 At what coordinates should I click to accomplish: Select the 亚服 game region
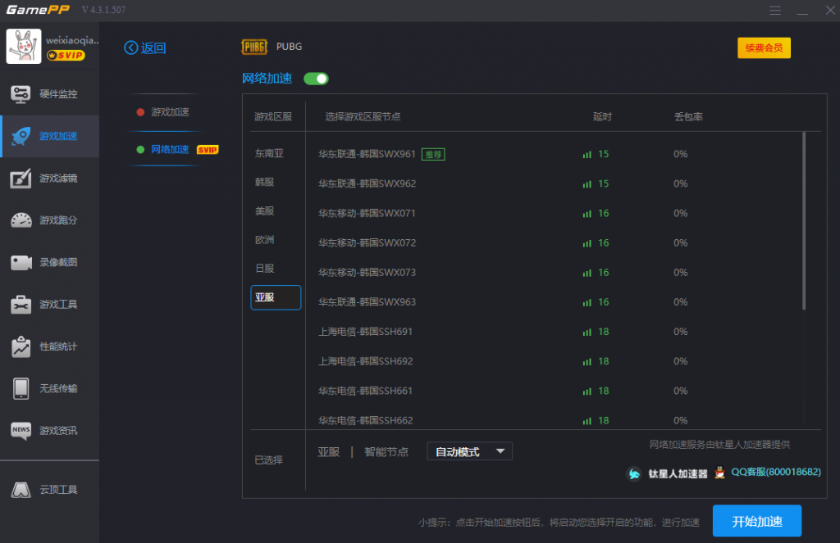(276, 297)
